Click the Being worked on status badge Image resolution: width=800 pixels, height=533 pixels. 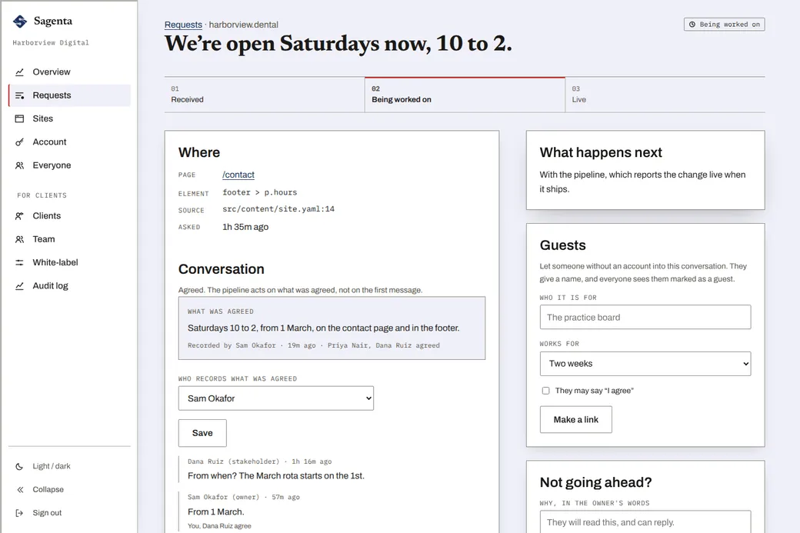coord(725,25)
